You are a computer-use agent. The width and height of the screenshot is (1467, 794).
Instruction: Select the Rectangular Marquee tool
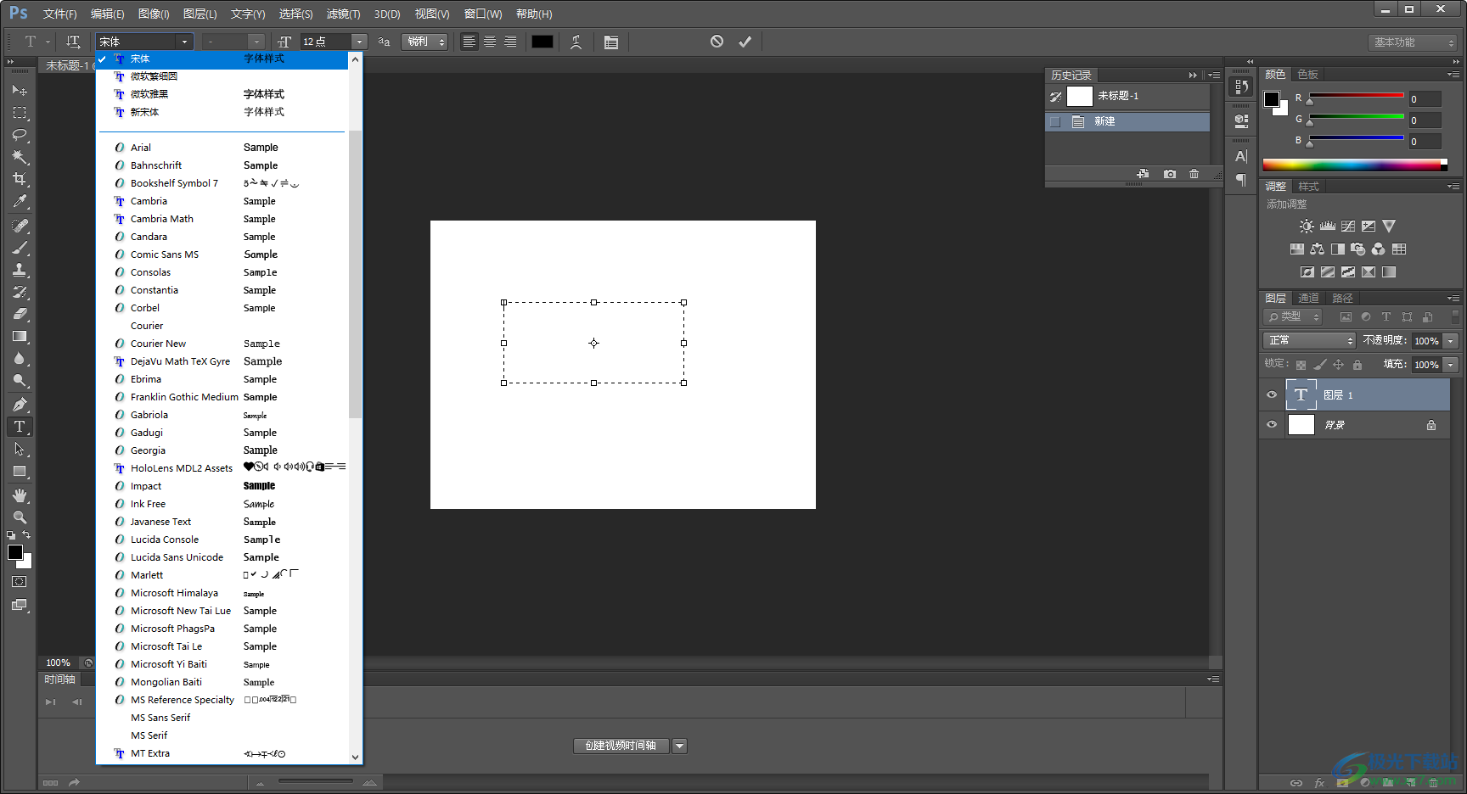click(20, 112)
